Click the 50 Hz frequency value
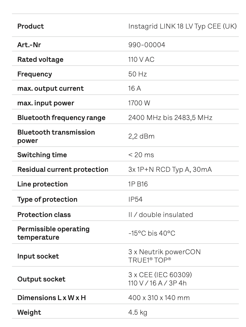 (137, 74)
